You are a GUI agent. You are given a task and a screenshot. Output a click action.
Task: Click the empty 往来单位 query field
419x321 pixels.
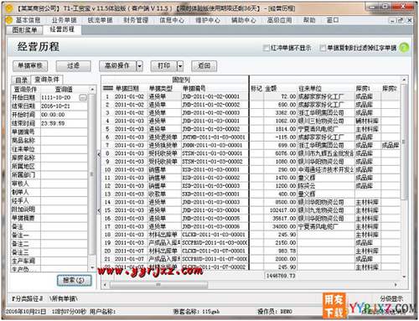(64, 149)
